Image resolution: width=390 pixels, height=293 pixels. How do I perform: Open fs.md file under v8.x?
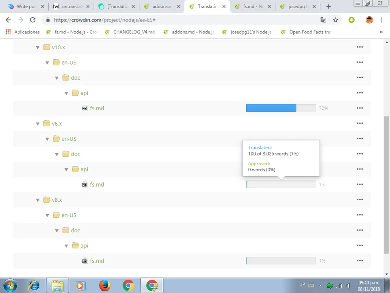(x=97, y=260)
